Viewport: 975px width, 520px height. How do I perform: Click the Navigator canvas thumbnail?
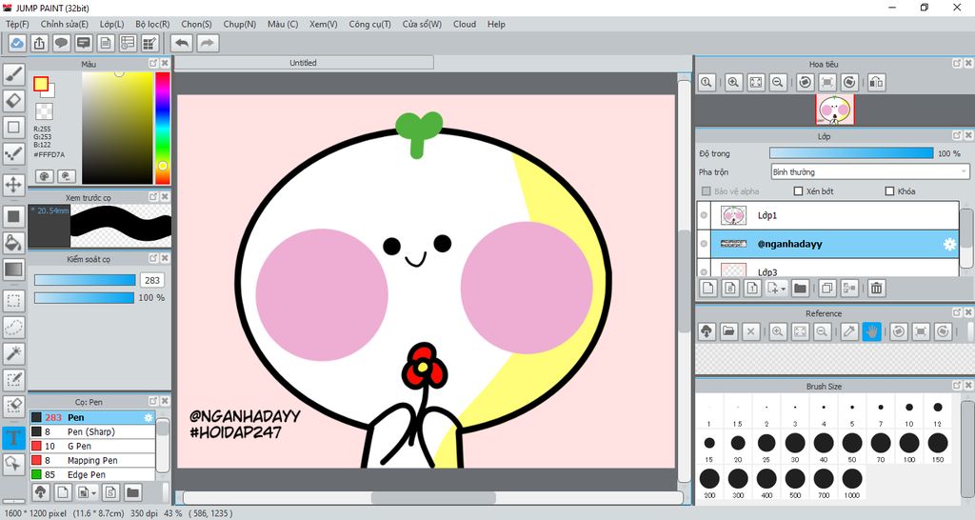click(835, 110)
